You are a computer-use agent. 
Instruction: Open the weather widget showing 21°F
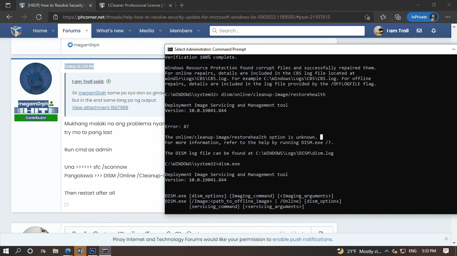coord(359,251)
